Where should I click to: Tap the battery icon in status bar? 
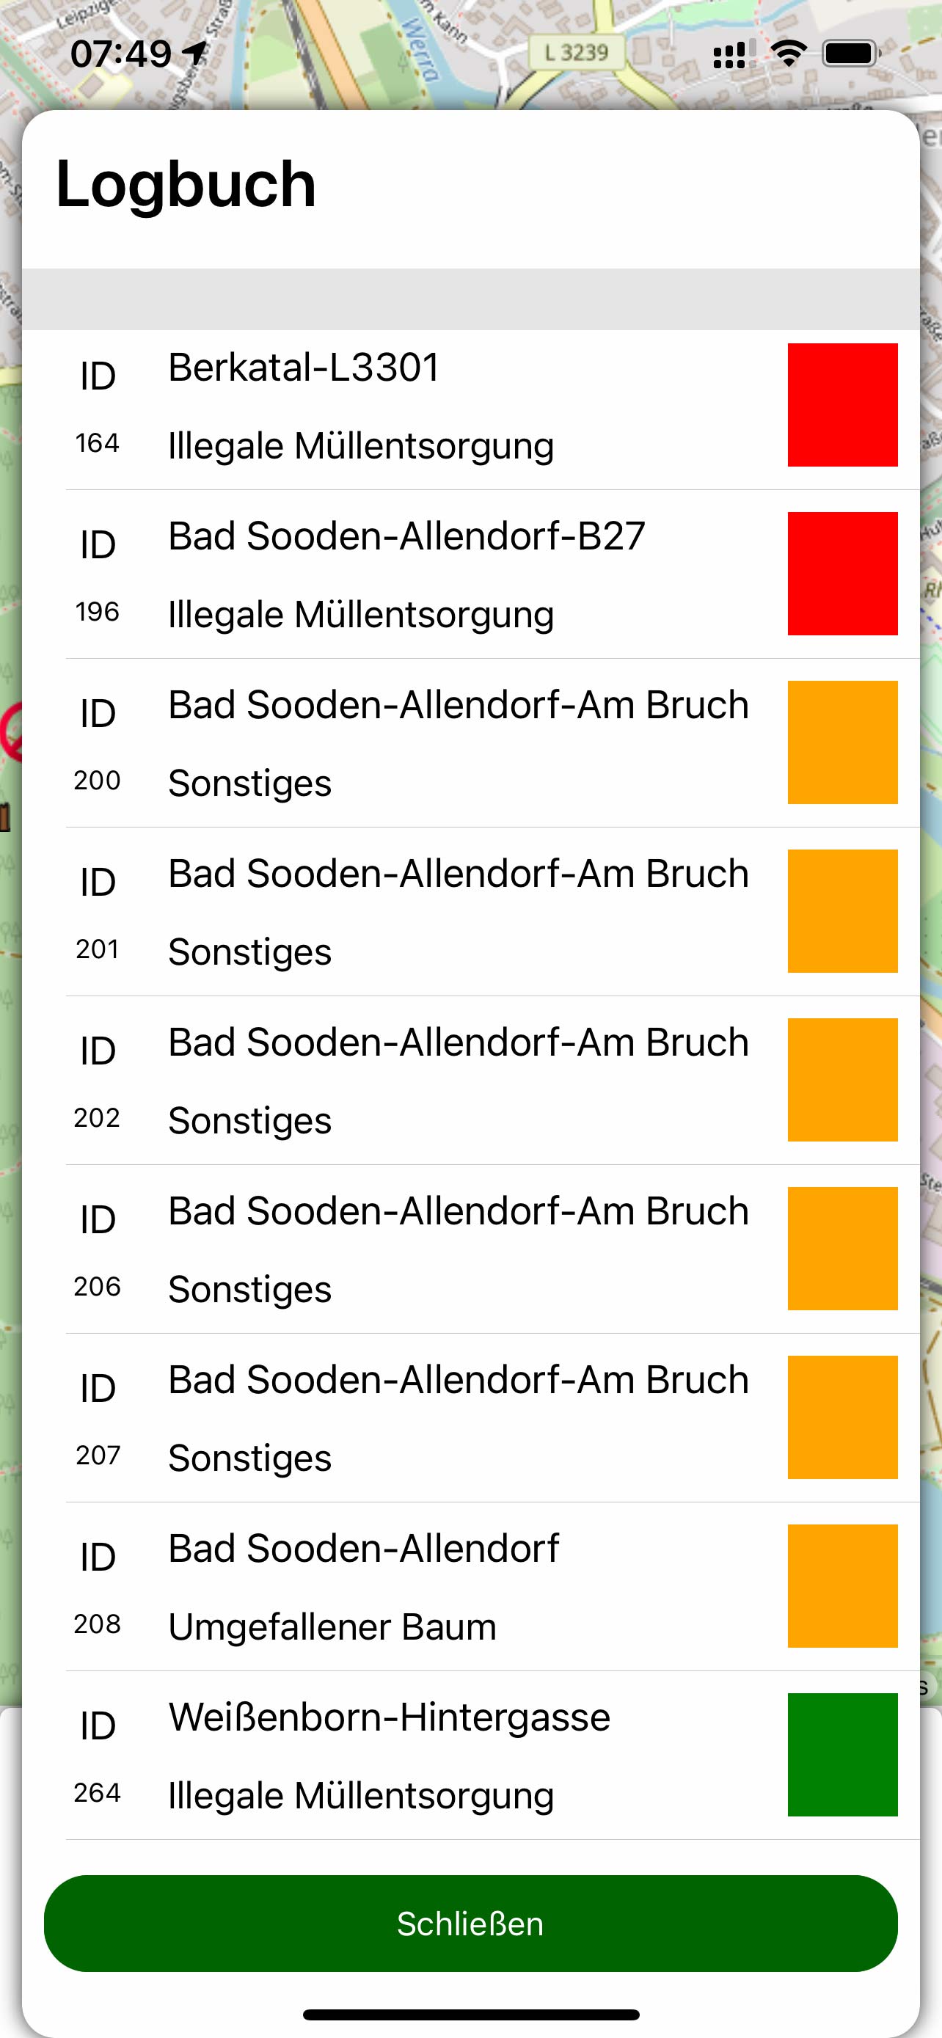(x=850, y=54)
